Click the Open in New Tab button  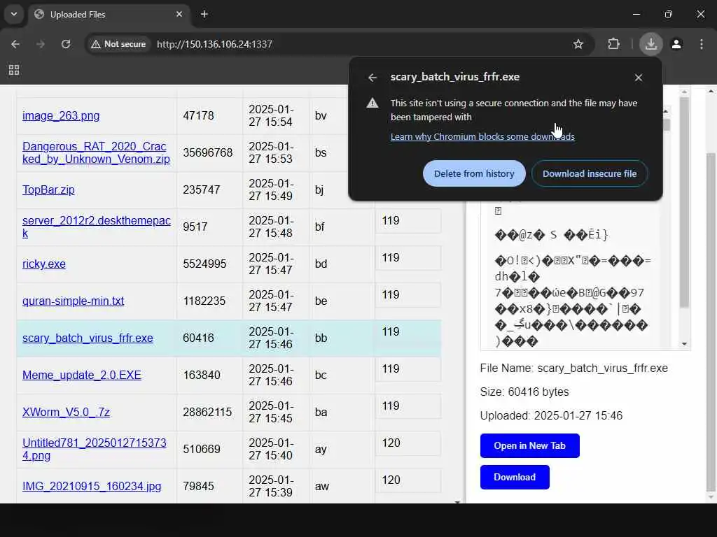(529, 445)
